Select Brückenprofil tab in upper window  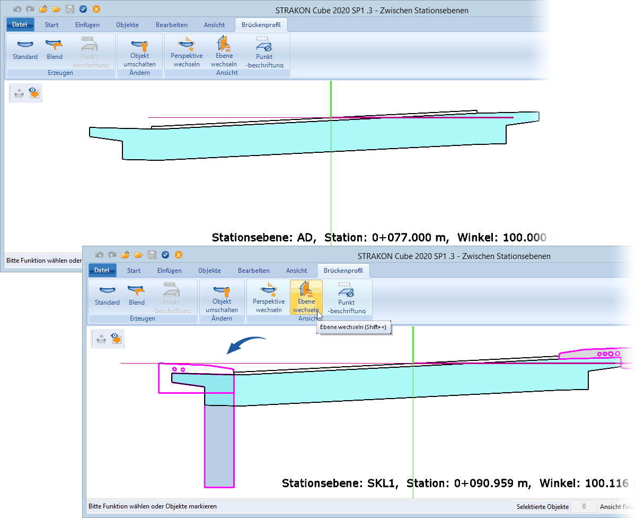point(261,25)
